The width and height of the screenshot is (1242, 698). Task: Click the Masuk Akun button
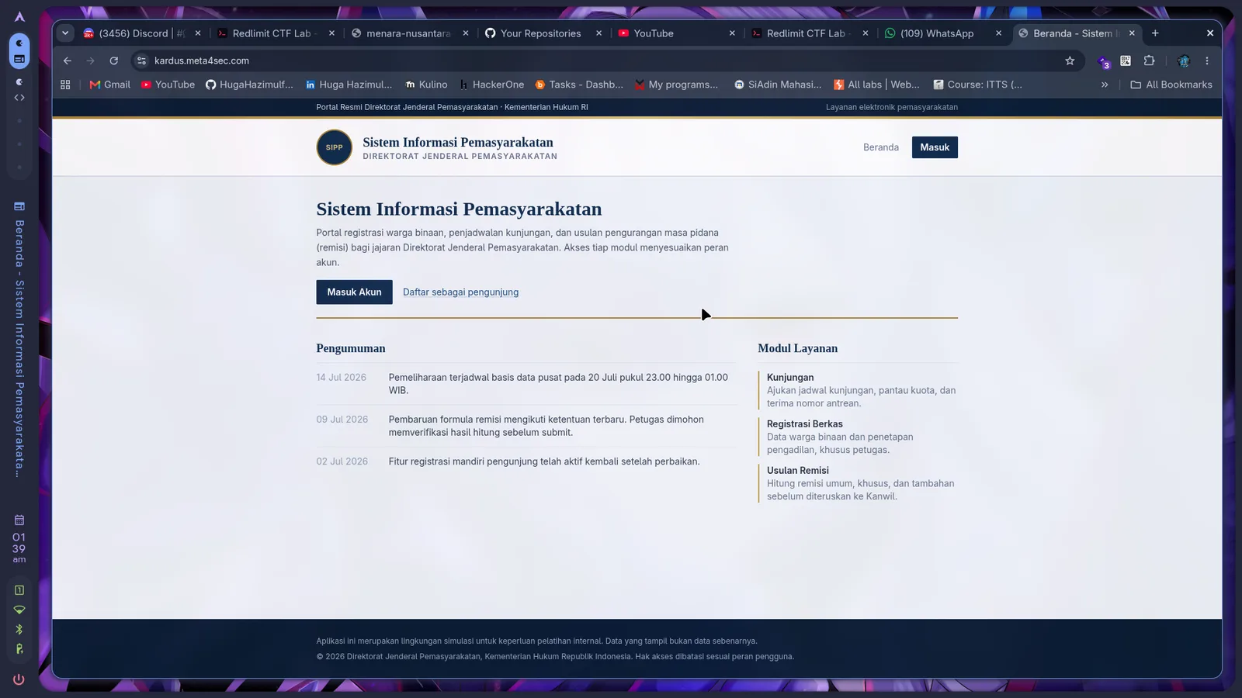pos(354,292)
